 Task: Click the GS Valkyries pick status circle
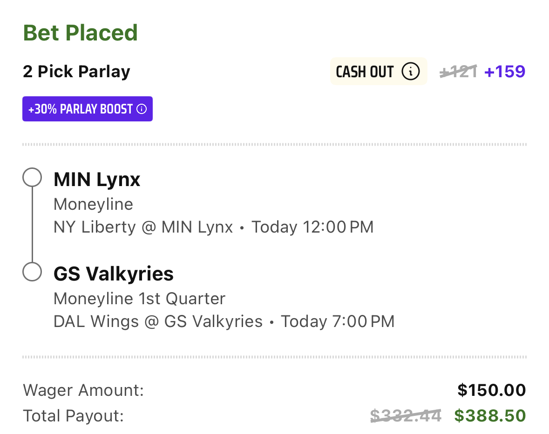coord(32,272)
